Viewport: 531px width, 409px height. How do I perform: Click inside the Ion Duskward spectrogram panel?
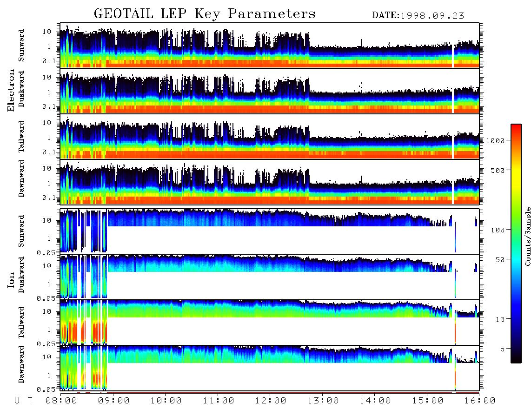[x=270, y=277]
